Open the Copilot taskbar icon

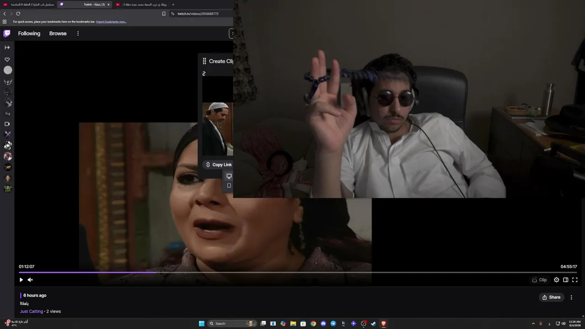[283, 324]
